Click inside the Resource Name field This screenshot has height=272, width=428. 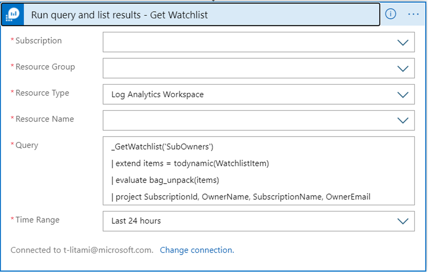tap(258, 120)
